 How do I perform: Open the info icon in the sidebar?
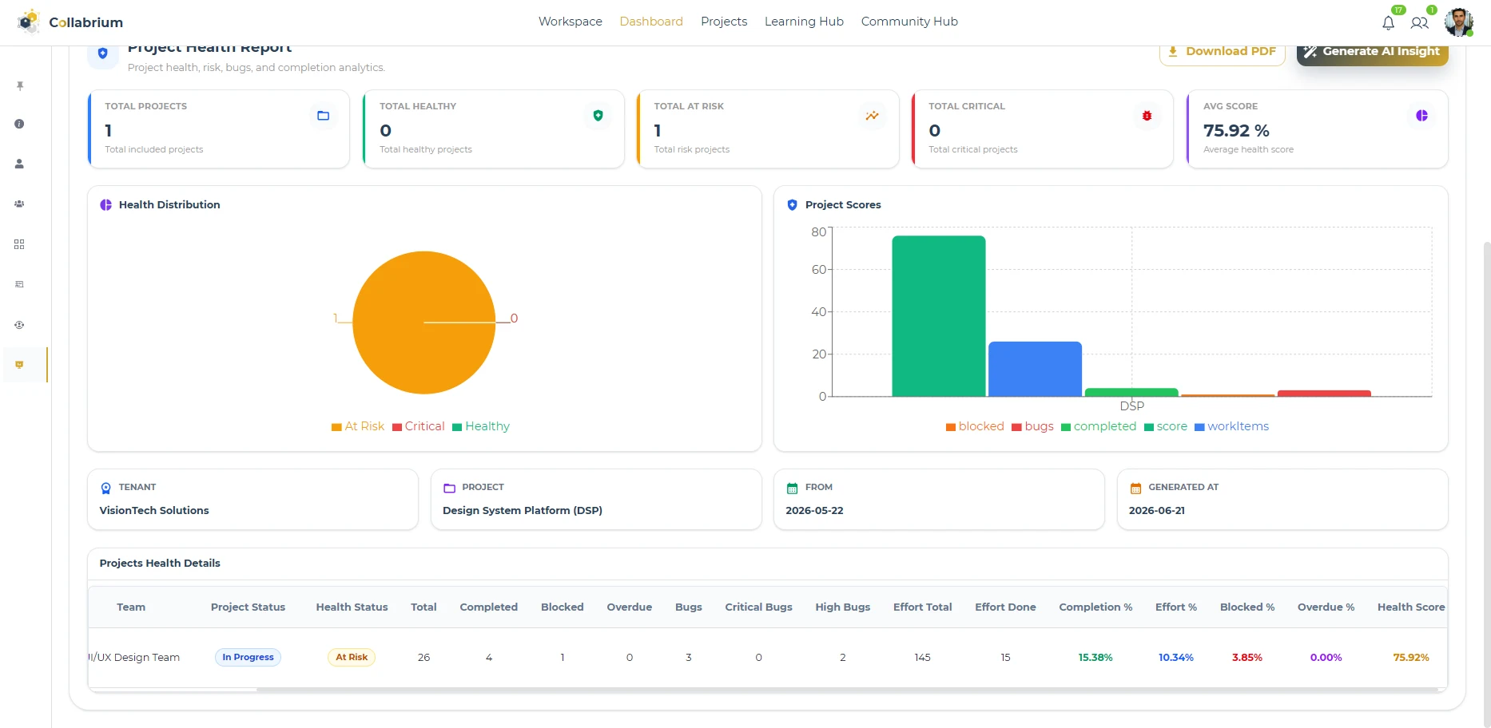pos(19,124)
